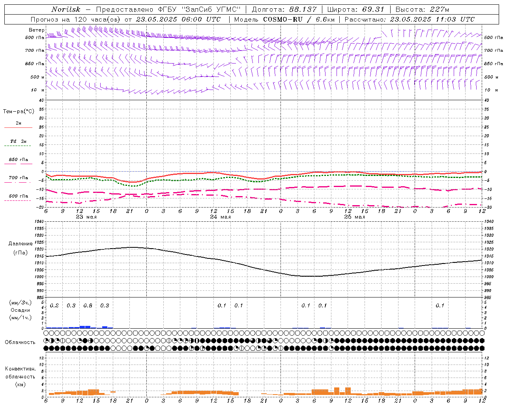The height and width of the screenshot is (404, 505).
Task: Click the 0.8 precipitation value
Action: (x=88, y=305)
